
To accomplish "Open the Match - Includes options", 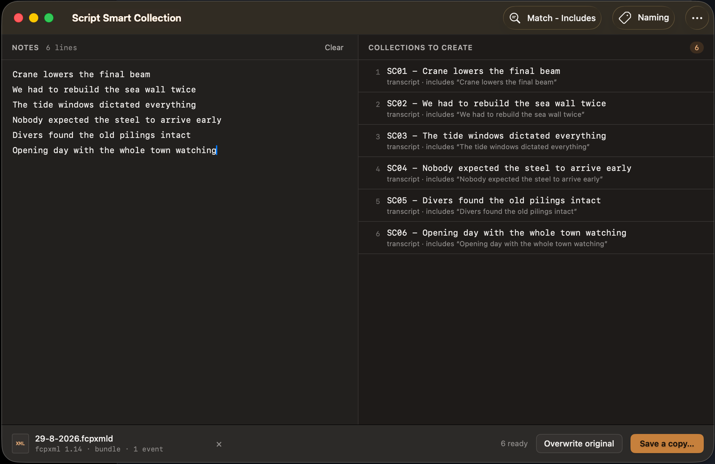I will [552, 18].
